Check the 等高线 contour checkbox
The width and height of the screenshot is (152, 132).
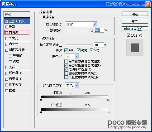(10, 56)
